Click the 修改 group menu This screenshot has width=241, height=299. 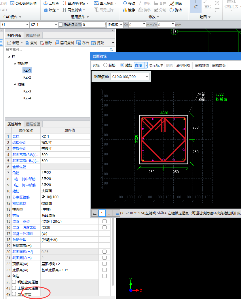click(154, 17)
